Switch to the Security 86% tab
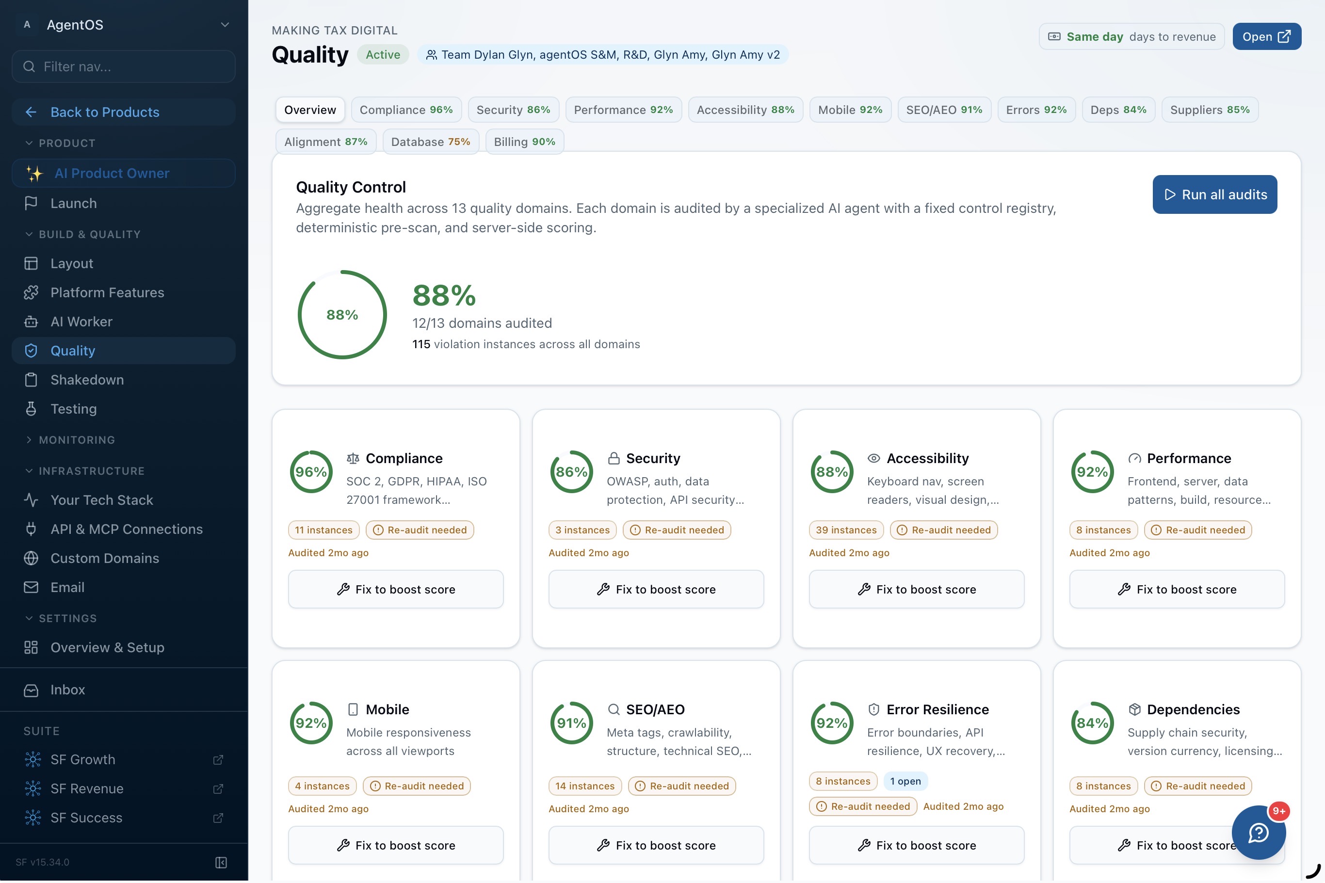The width and height of the screenshot is (1325, 883). pos(513,110)
